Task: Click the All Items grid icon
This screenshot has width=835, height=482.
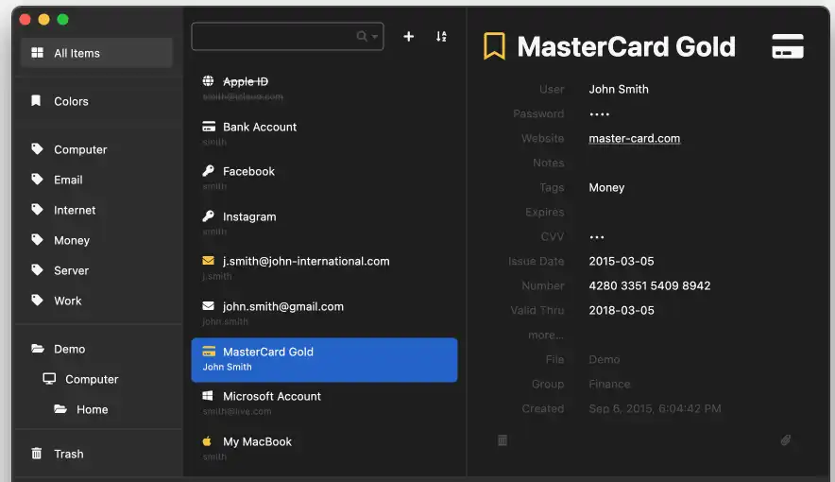Action: pyautogui.click(x=37, y=53)
